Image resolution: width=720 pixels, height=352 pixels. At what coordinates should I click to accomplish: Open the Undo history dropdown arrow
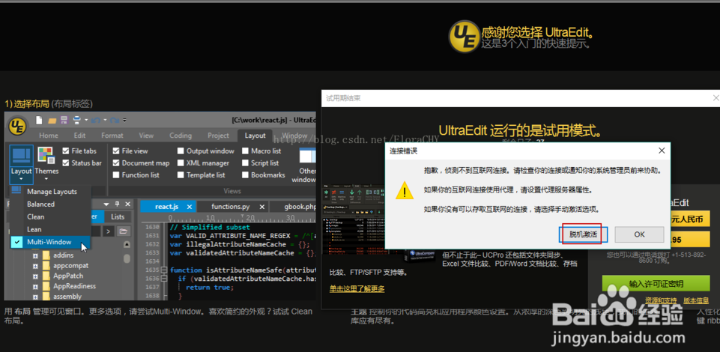point(105,121)
